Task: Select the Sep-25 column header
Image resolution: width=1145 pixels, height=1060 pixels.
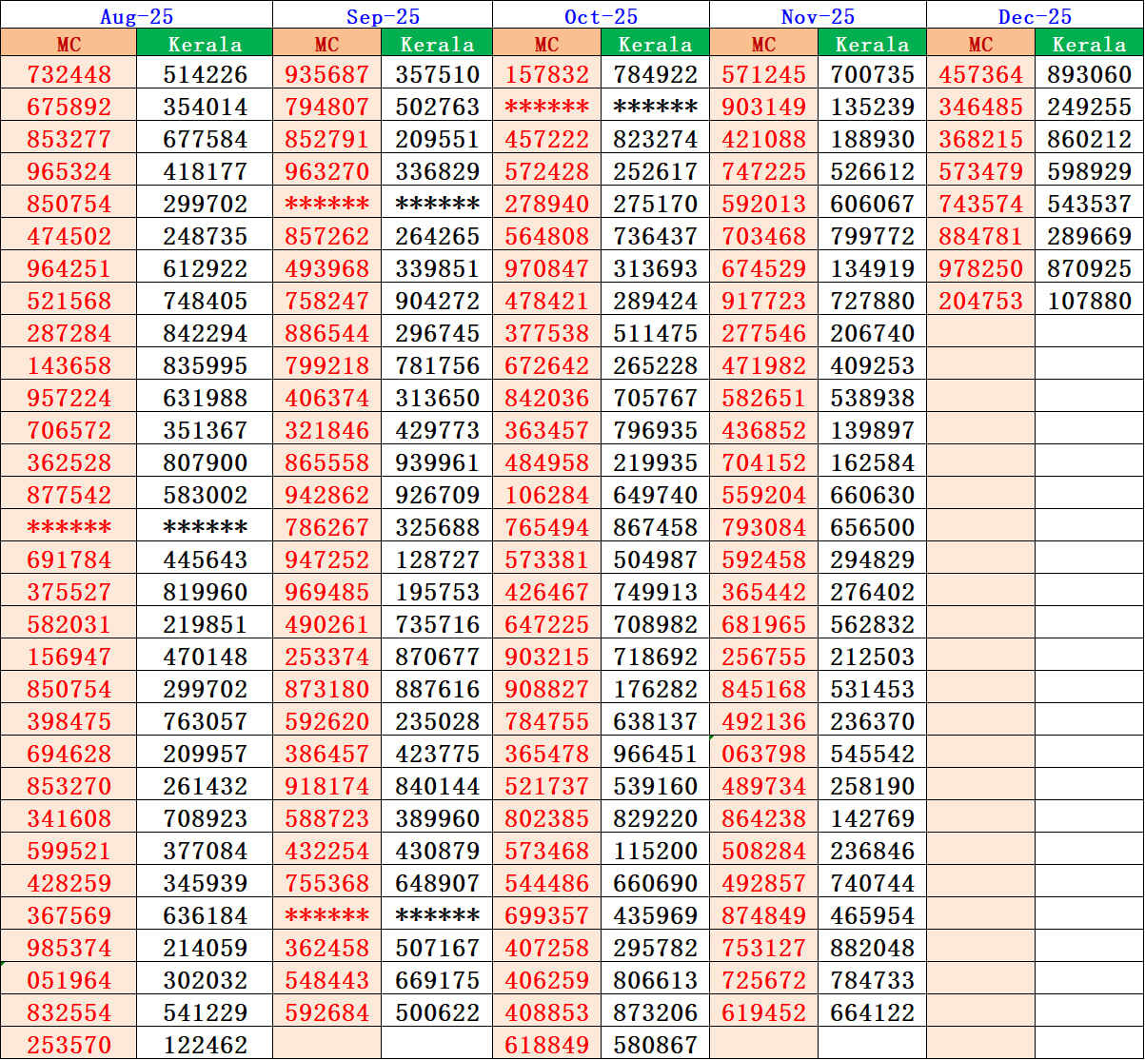Action: coord(381,15)
